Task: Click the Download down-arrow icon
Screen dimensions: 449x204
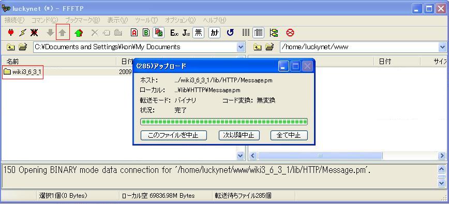Action: (50, 33)
